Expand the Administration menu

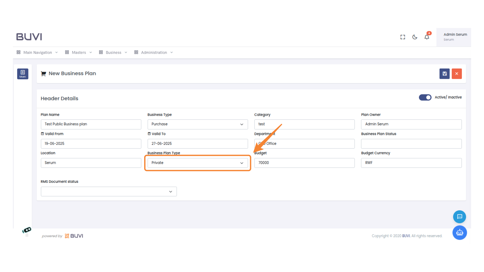pos(154,52)
